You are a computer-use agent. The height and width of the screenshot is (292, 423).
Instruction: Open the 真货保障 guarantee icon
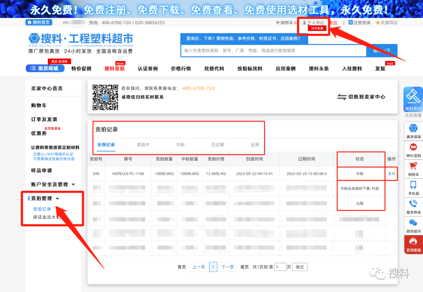click(413, 129)
